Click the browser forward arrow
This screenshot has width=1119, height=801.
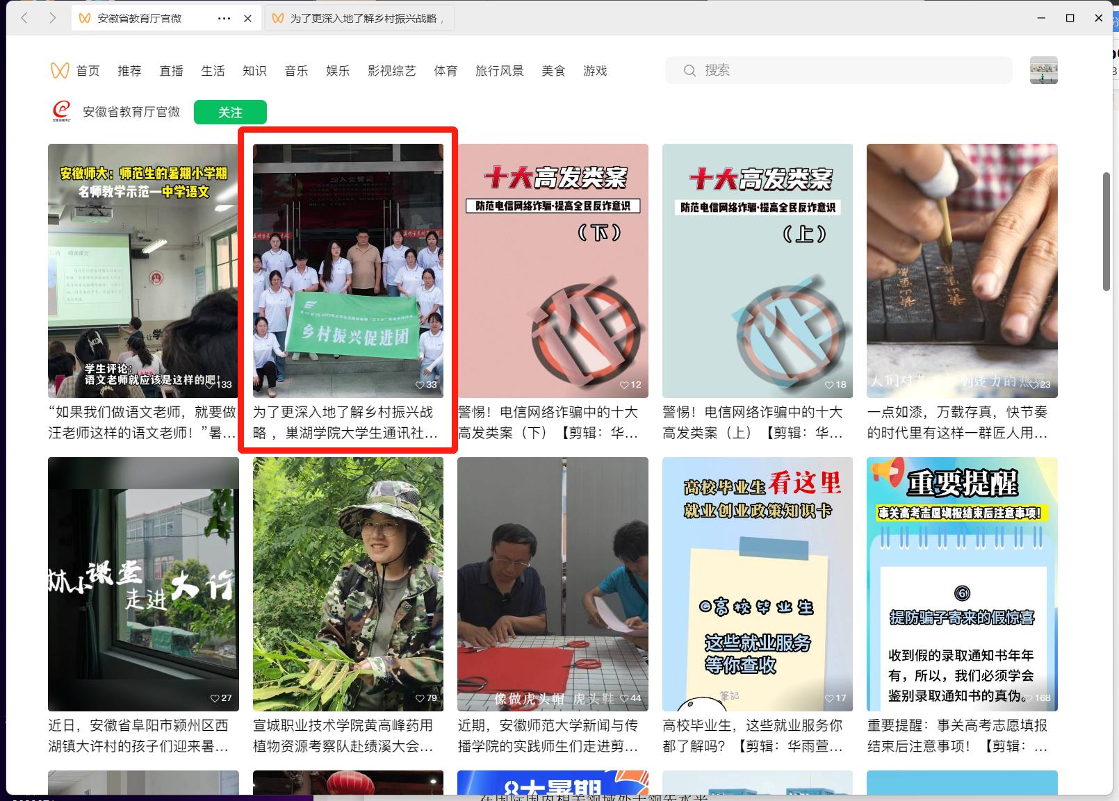click(53, 18)
